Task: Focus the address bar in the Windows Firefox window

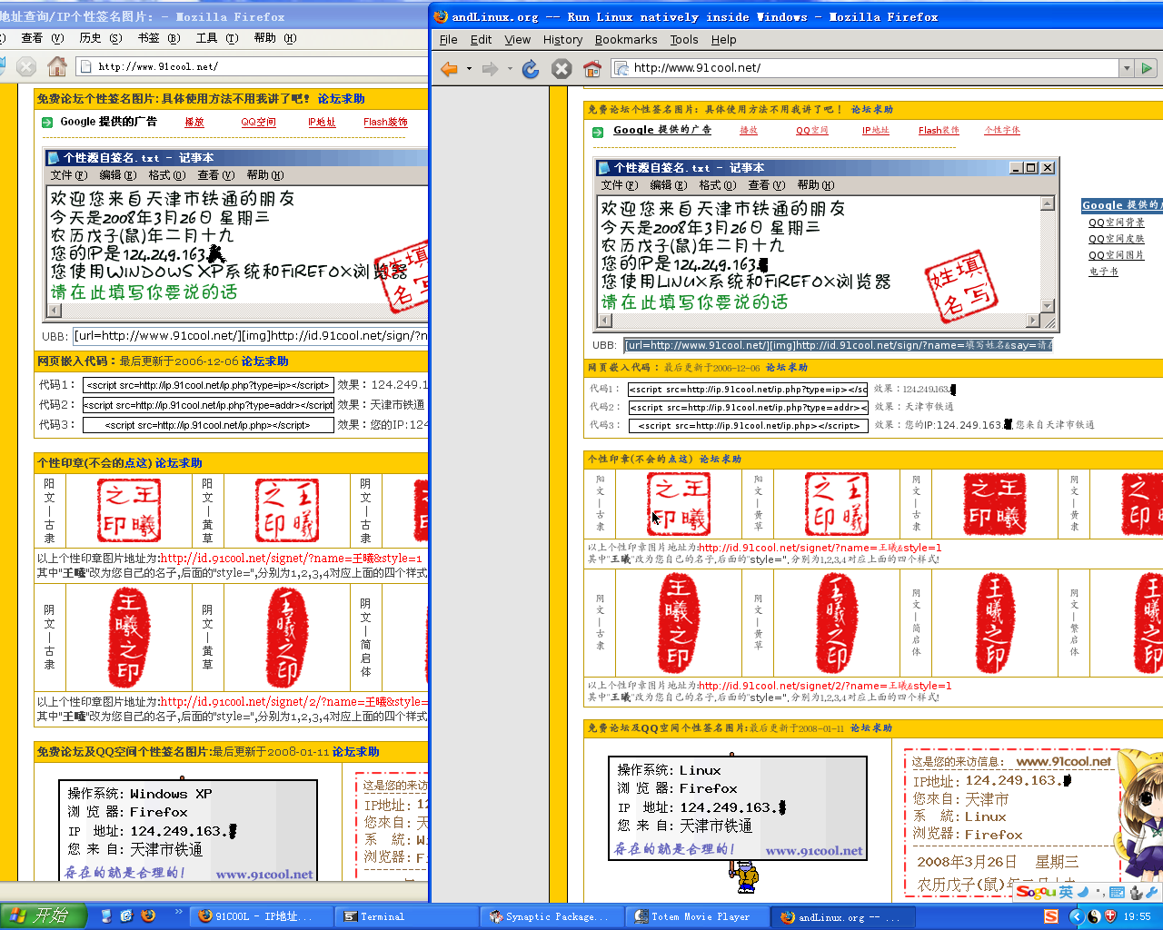Action: tap(253, 66)
